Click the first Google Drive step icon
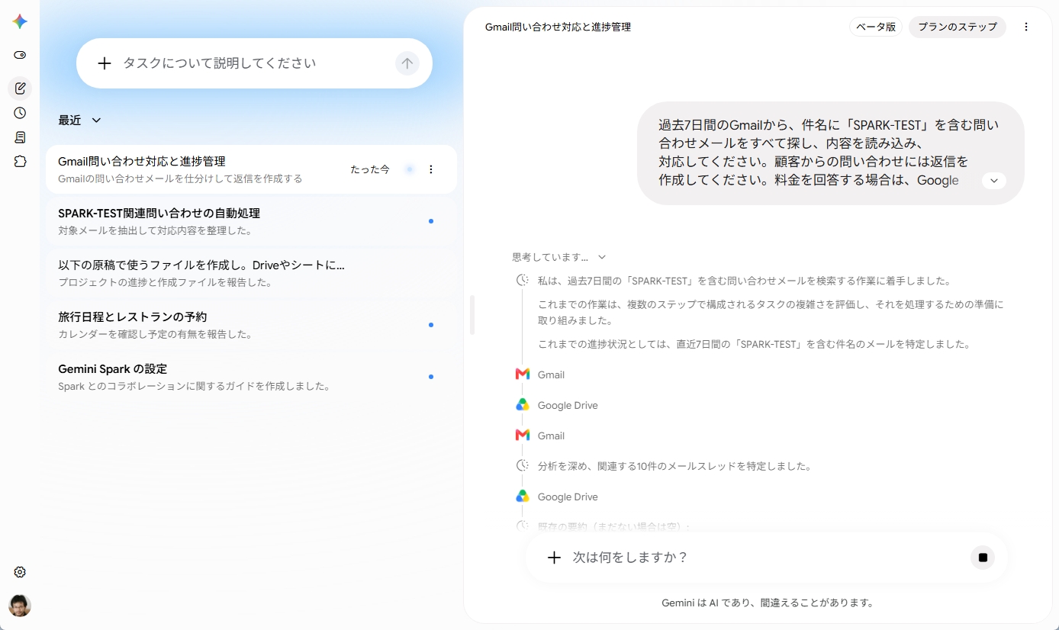1059x630 pixels. click(523, 405)
